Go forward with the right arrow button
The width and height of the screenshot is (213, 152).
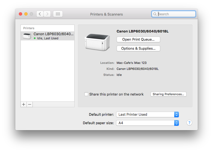point(47,14)
